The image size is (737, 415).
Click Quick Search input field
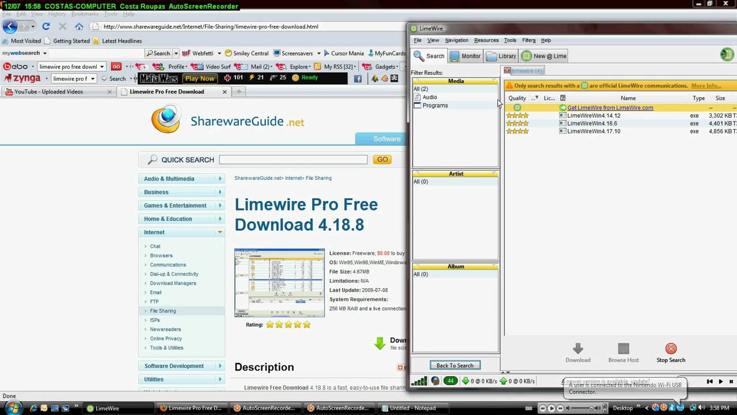pos(293,160)
